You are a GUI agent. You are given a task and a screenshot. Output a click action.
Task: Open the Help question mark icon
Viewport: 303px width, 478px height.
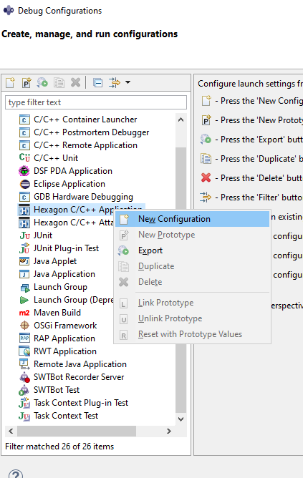(x=16, y=474)
